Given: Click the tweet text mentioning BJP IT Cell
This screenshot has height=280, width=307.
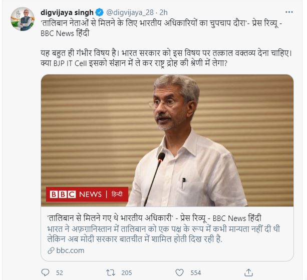Looking at the screenshot, I should tap(166, 58).
